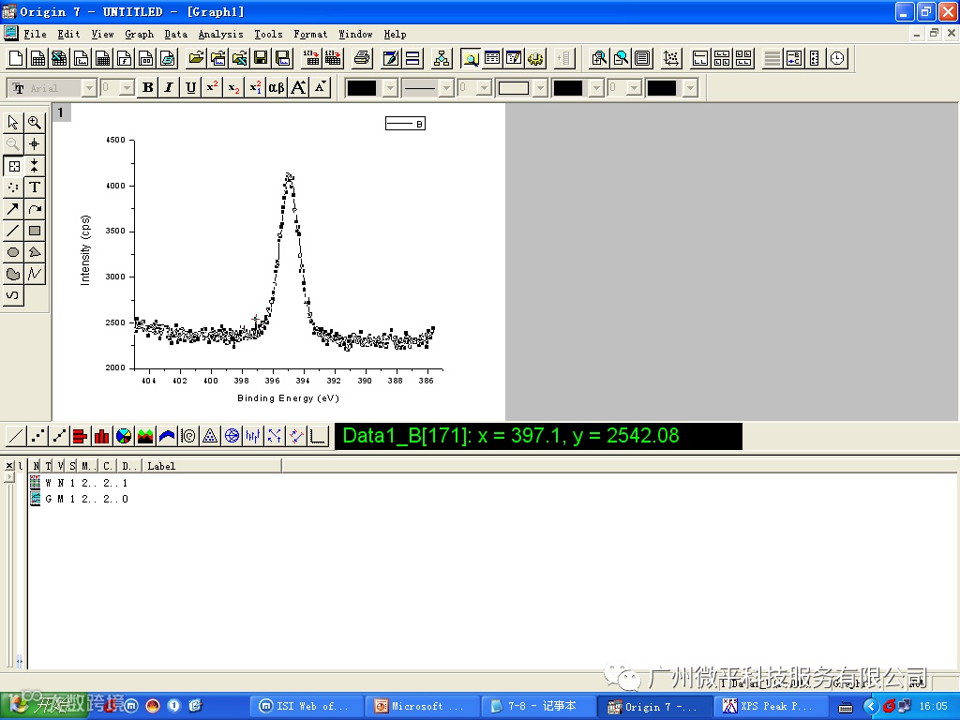Viewport: 960px width, 720px height.
Task: Create a New Graph window
Action: pos(81,58)
